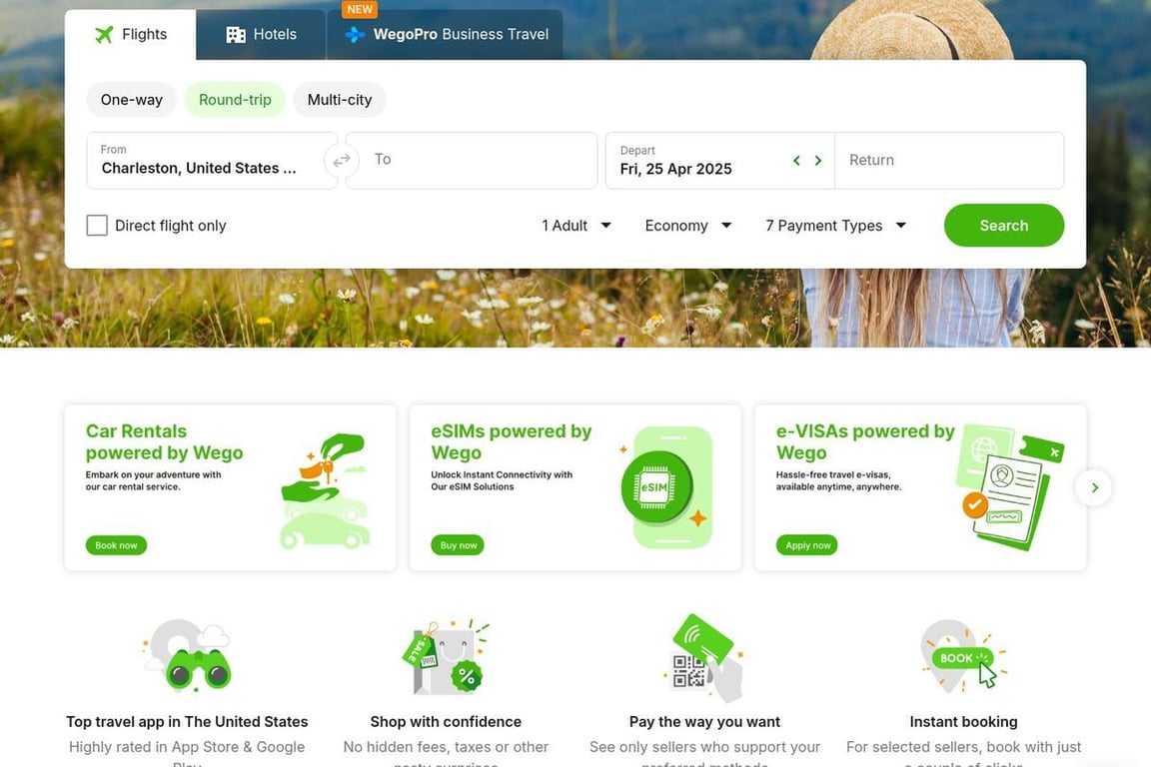Viewport: 1151px width, 767px height.
Task: Click the e-VISA passport illustration
Action: tap(1009, 486)
